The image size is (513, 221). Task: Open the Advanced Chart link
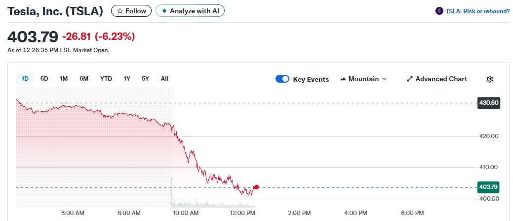(x=441, y=79)
